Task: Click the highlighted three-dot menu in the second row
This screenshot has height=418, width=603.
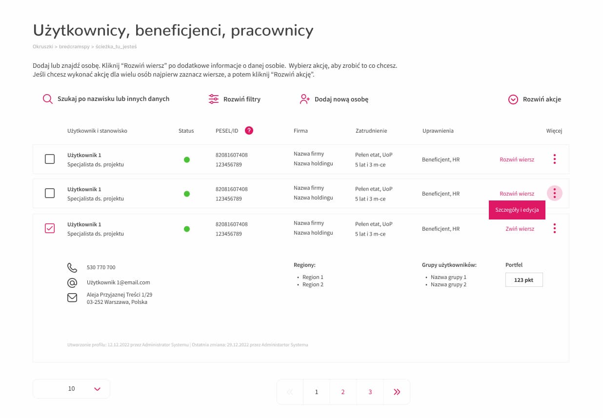Action: pos(555,193)
